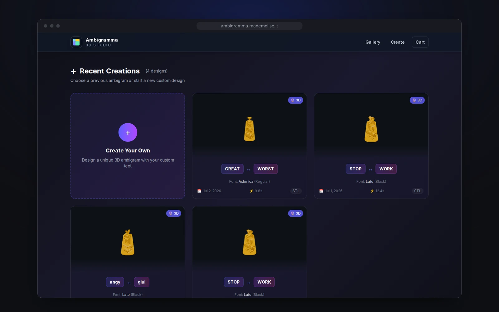The width and height of the screenshot is (499, 312).
Task: Click the GREAT word tag
Action: [232, 169]
